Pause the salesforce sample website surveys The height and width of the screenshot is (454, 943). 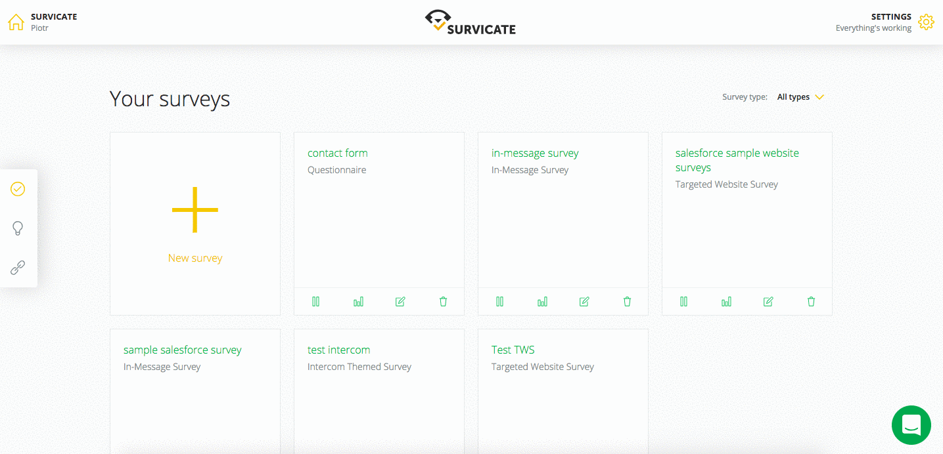click(x=683, y=302)
